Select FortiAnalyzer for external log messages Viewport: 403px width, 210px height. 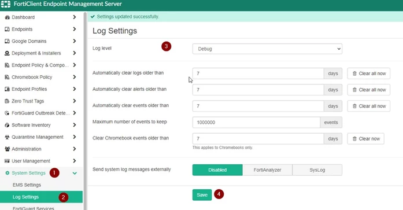tap(267, 170)
